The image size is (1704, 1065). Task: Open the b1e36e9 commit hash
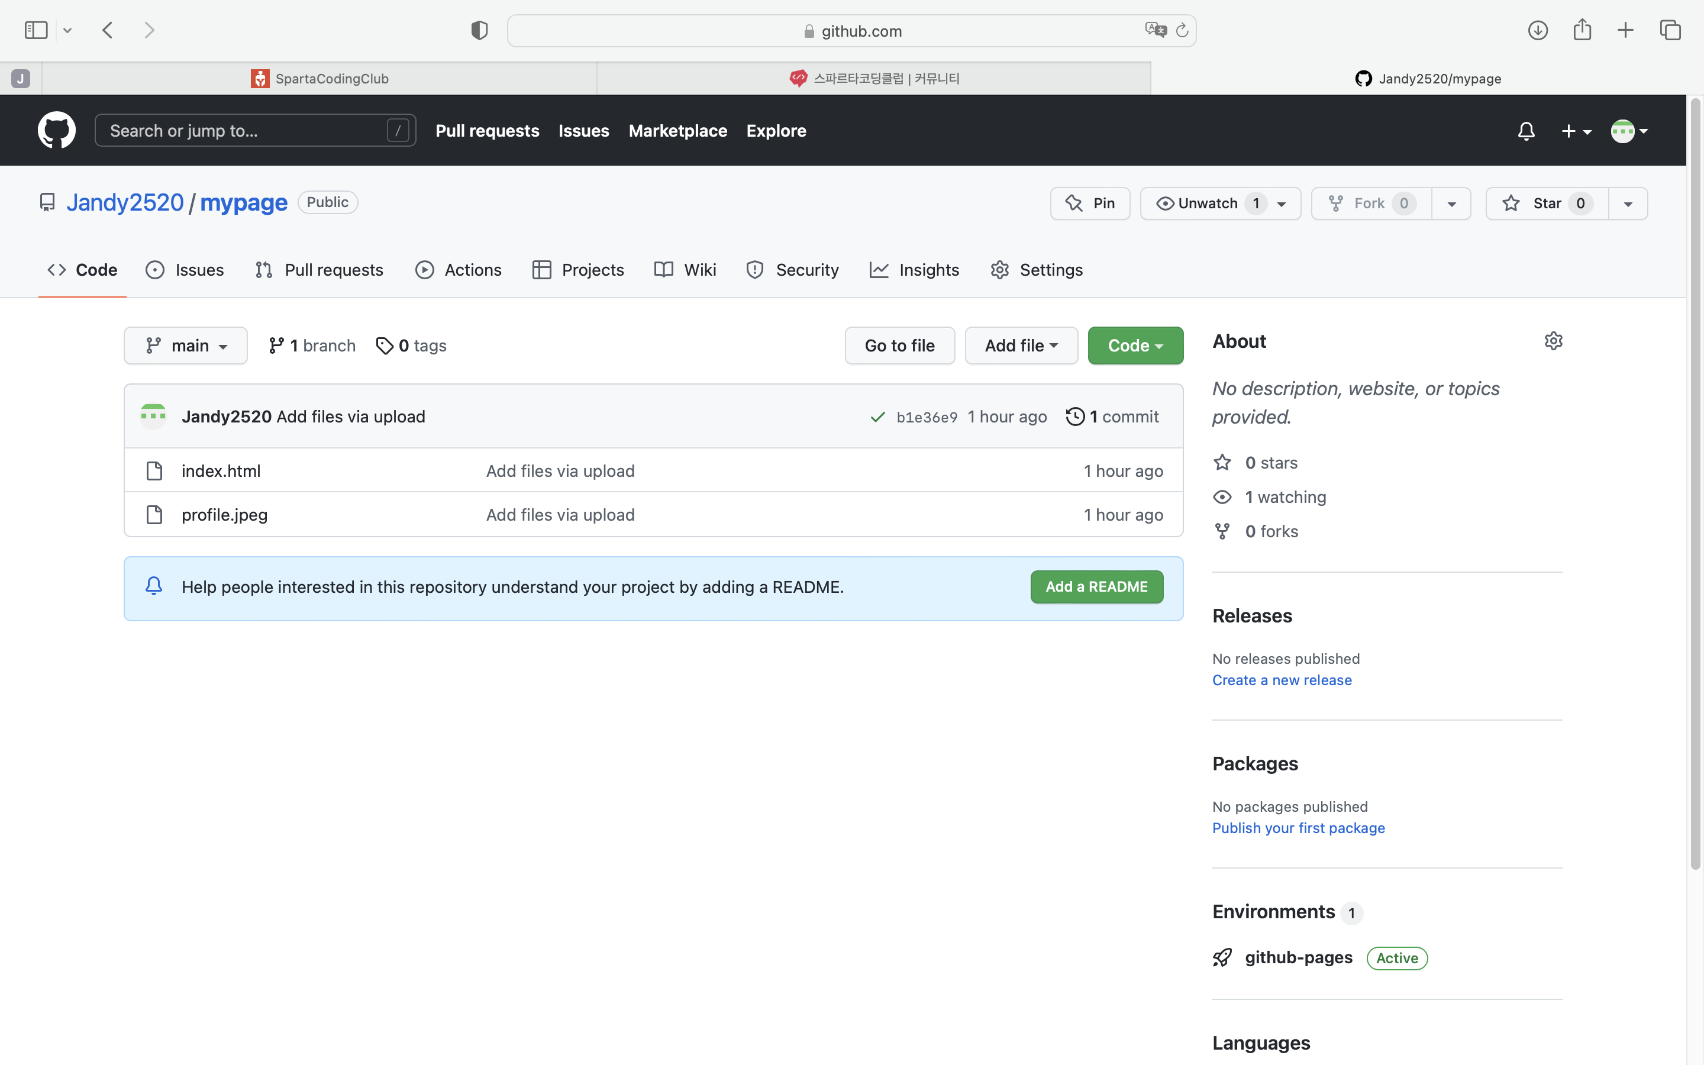(x=927, y=417)
